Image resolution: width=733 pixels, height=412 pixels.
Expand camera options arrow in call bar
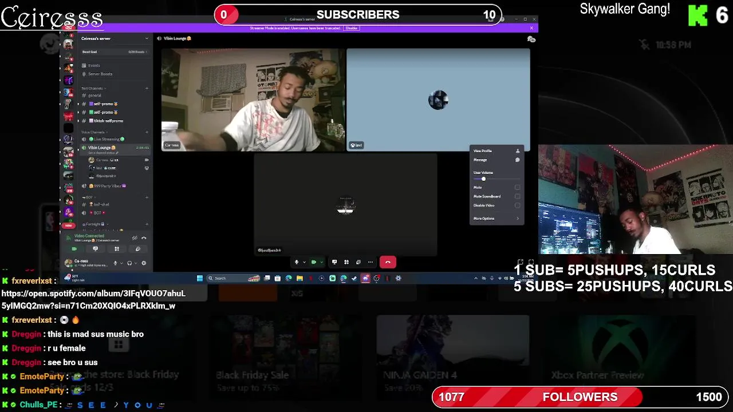coord(321,262)
